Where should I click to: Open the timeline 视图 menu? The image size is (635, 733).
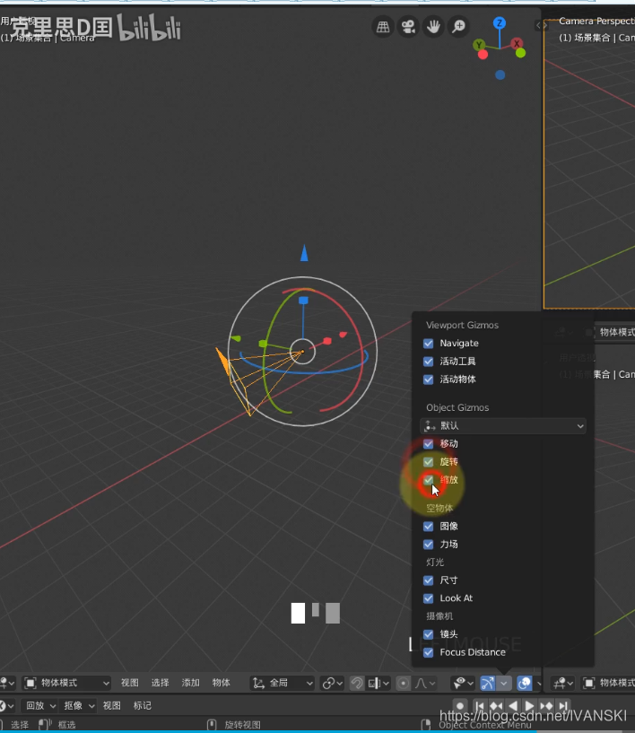(x=112, y=705)
